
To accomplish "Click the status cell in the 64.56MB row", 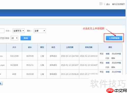I will pos(53,65).
